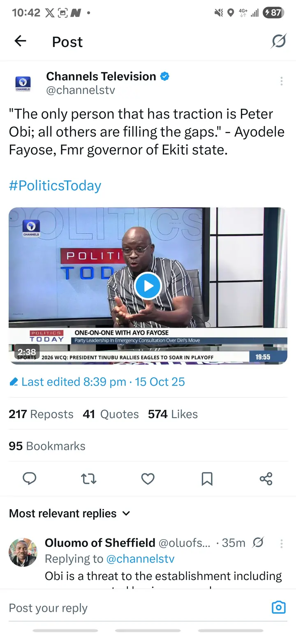The width and height of the screenshot is (296, 636).
Task: Open the three-dot menu on Channels Television post
Action: [x=281, y=81]
